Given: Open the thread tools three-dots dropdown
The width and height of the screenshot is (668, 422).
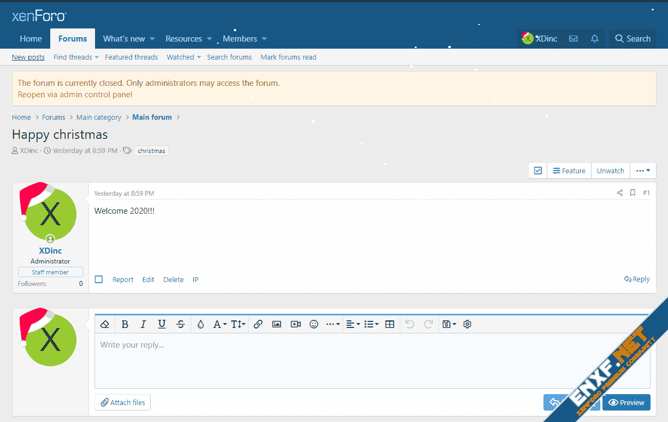Looking at the screenshot, I should 643,171.
